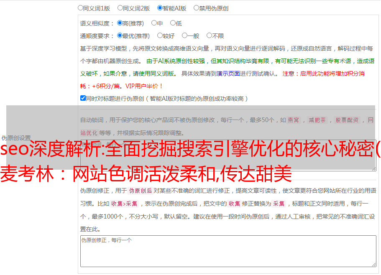Set 语义相似度 to 低

coord(173,23)
